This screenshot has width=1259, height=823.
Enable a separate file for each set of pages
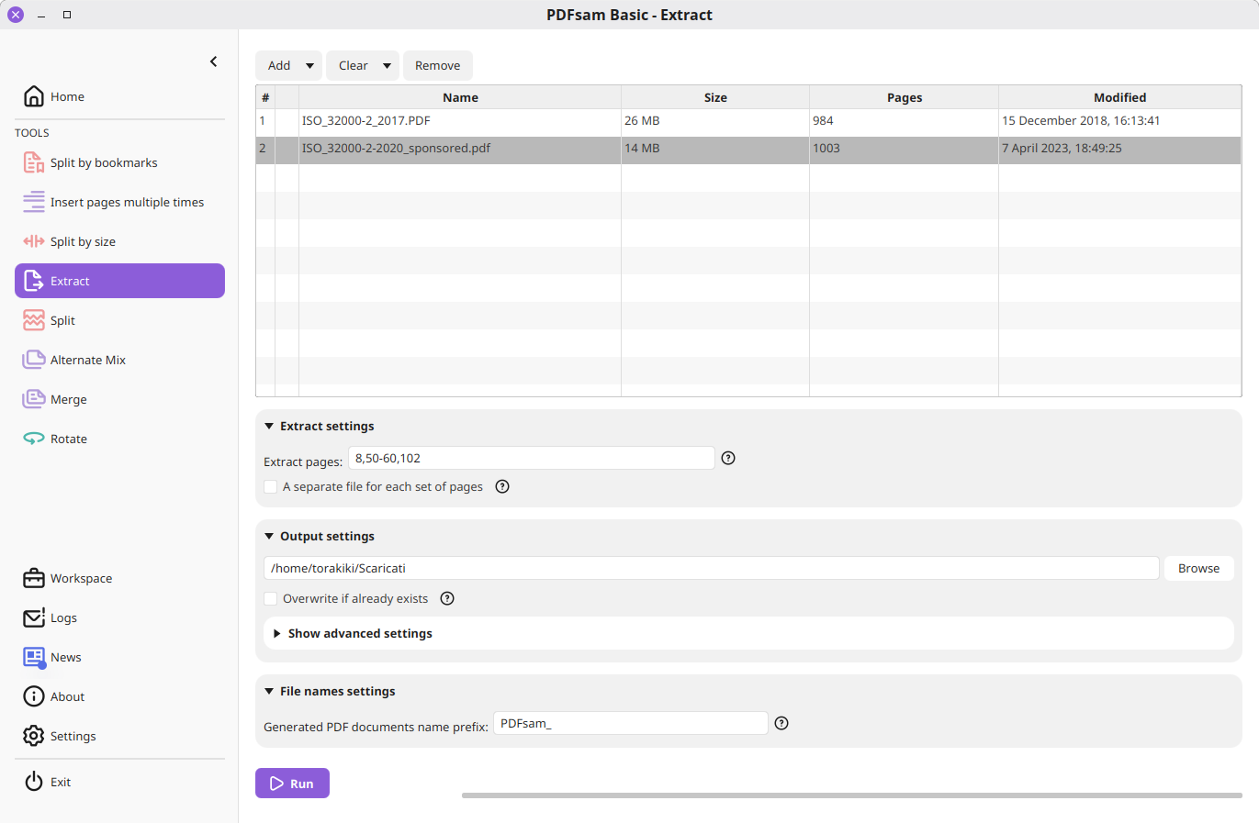coord(271,486)
